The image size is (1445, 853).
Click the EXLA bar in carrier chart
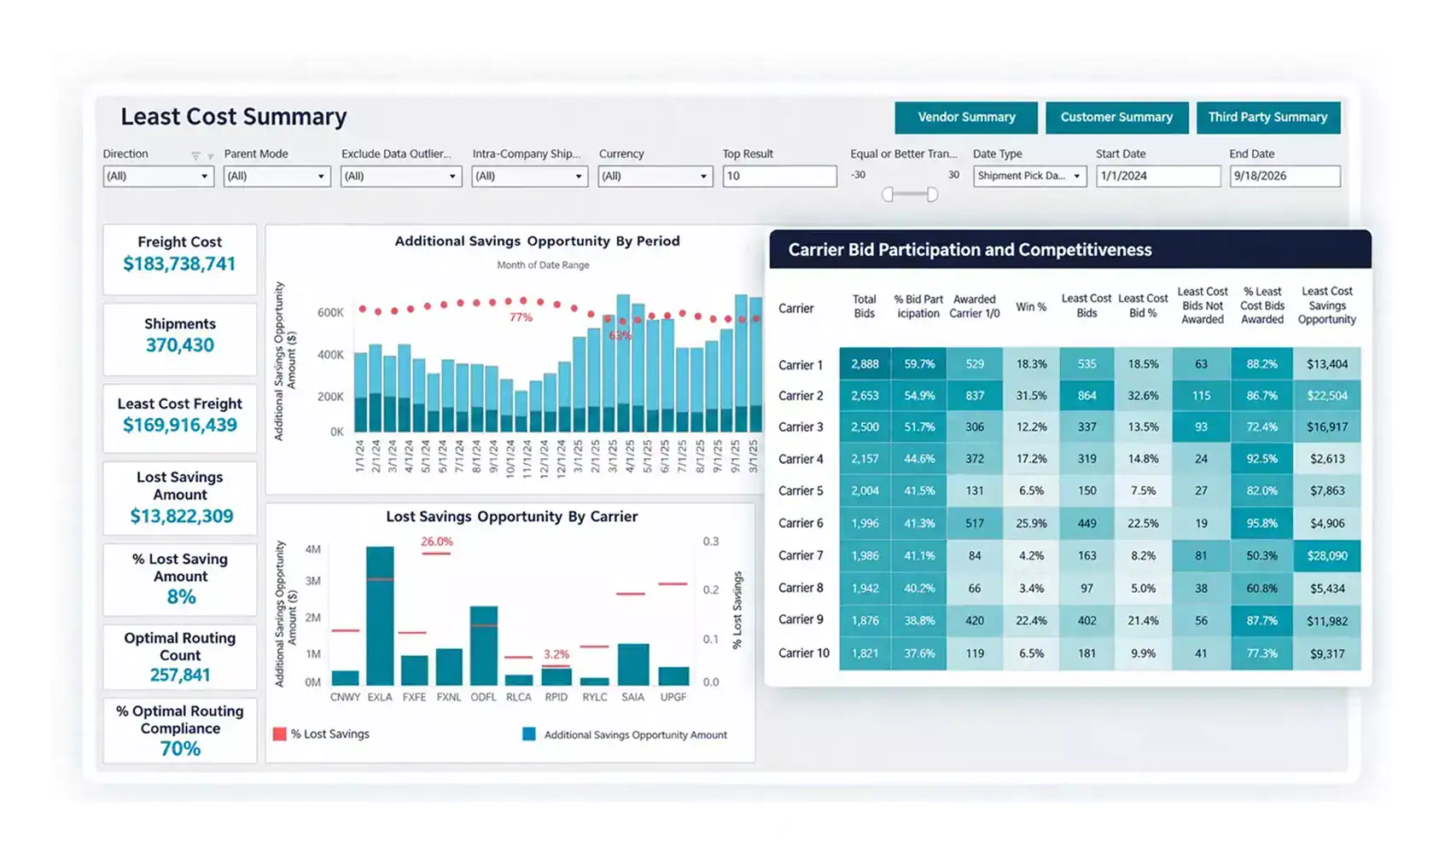(380, 616)
